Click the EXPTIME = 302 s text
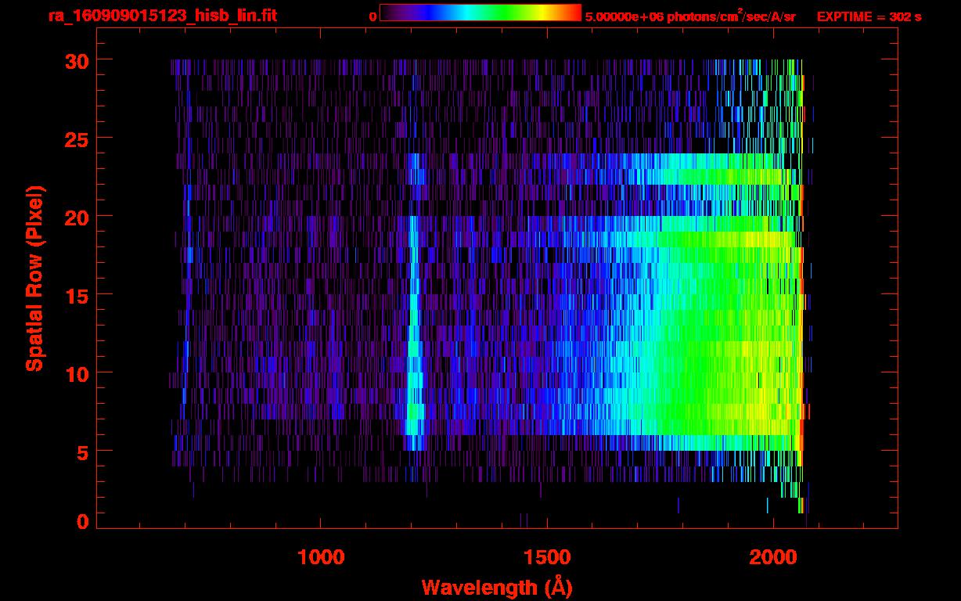Viewport: 961px width, 601px height. click(869, 16)
